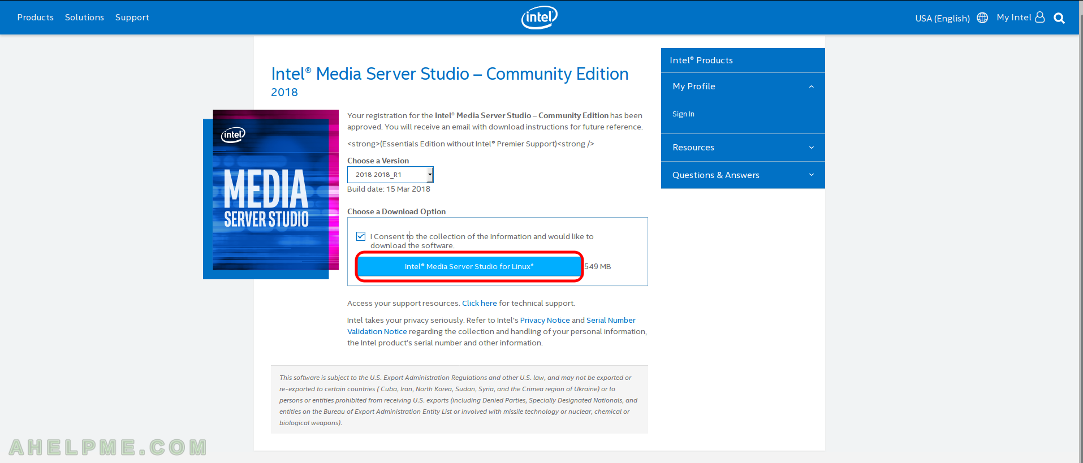Collapse the My Profile section chevron
This screenshot has width=1083, height=463.
[811, 86]
